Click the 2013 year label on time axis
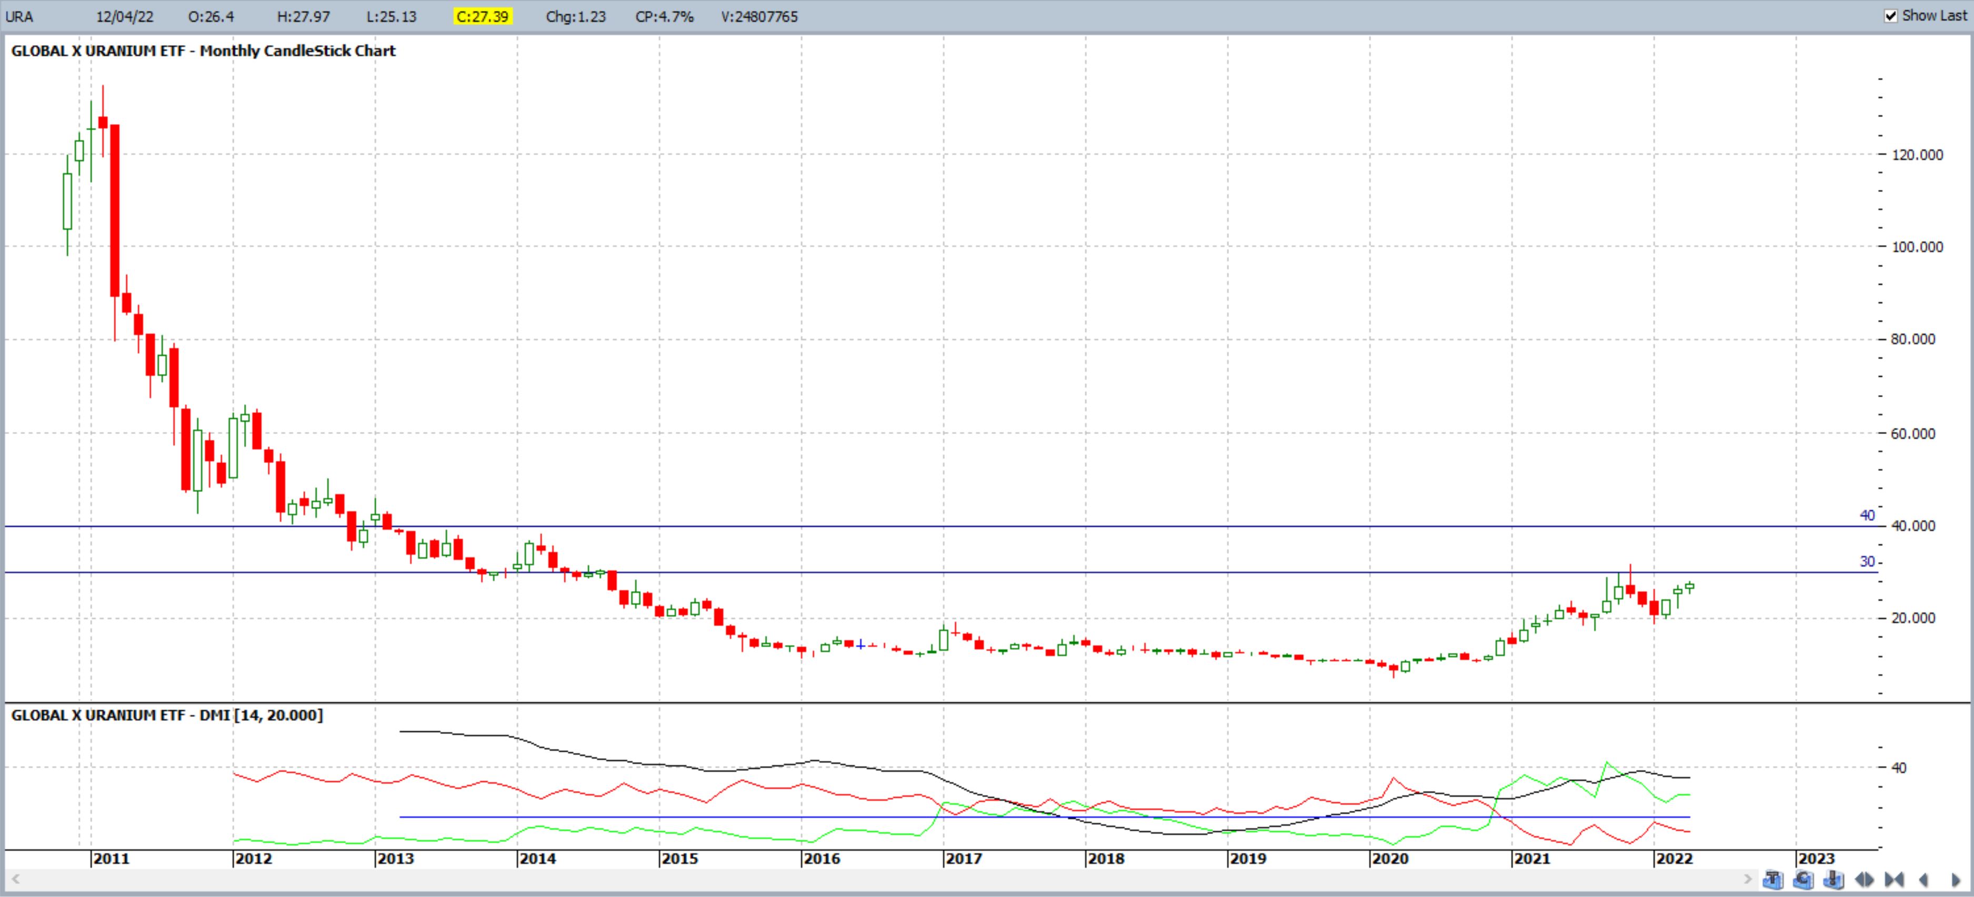The width and height of the screenshot is (1974, 897). point(395,859)
